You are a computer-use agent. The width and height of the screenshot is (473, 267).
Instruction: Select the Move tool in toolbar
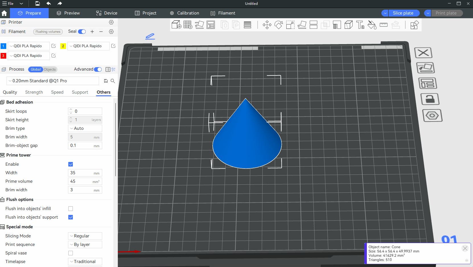[x=267, y=25]
